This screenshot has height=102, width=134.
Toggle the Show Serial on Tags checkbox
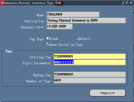click(x=48, y=44)
